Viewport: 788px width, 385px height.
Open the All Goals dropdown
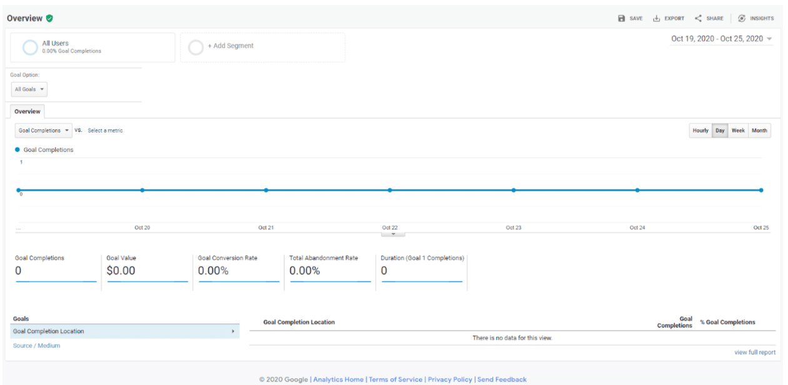(x=29, y=89)
